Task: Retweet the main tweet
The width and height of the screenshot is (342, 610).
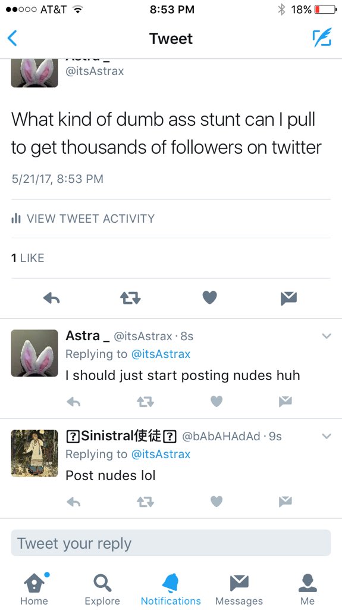Action: tap(130, 298)
